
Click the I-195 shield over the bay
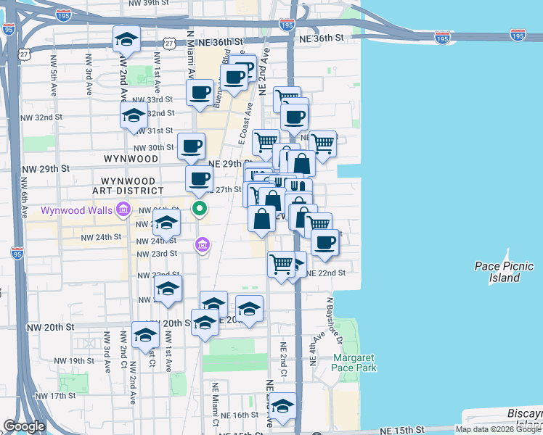tap(518, 36)
